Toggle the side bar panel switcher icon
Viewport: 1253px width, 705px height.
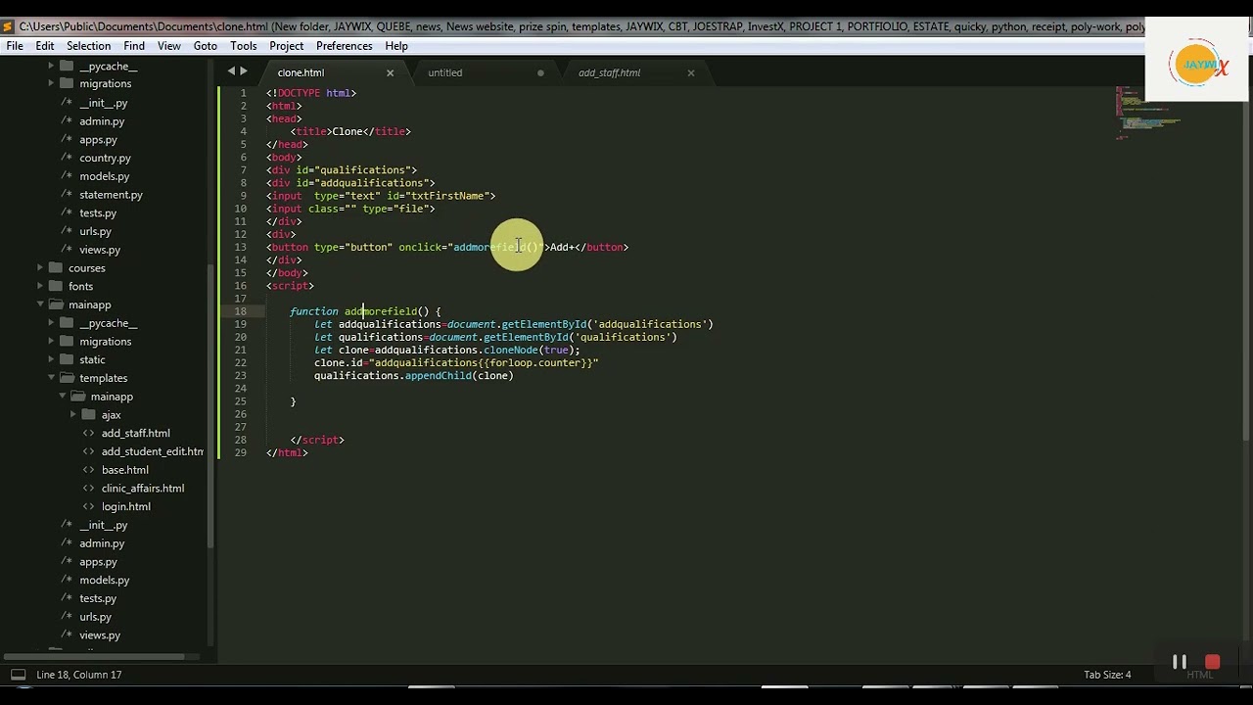click(18, 675)
